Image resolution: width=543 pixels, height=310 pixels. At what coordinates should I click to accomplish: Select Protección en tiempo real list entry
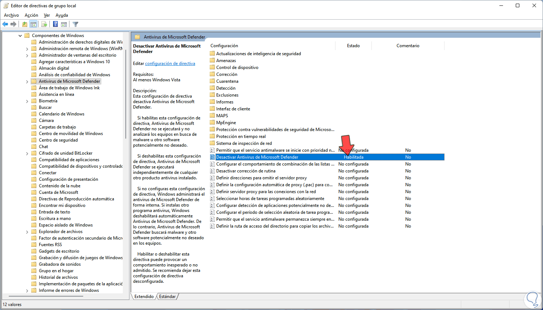pyautogui.click(x=241, y=136)
